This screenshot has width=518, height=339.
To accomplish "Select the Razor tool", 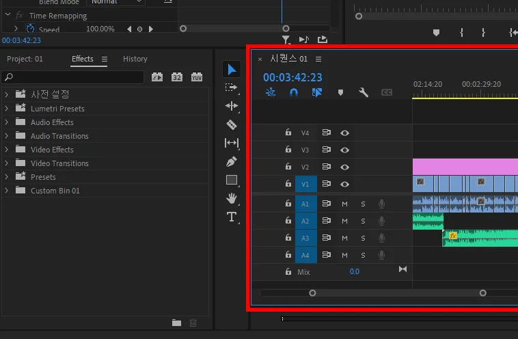I will (x=232, y=124).
